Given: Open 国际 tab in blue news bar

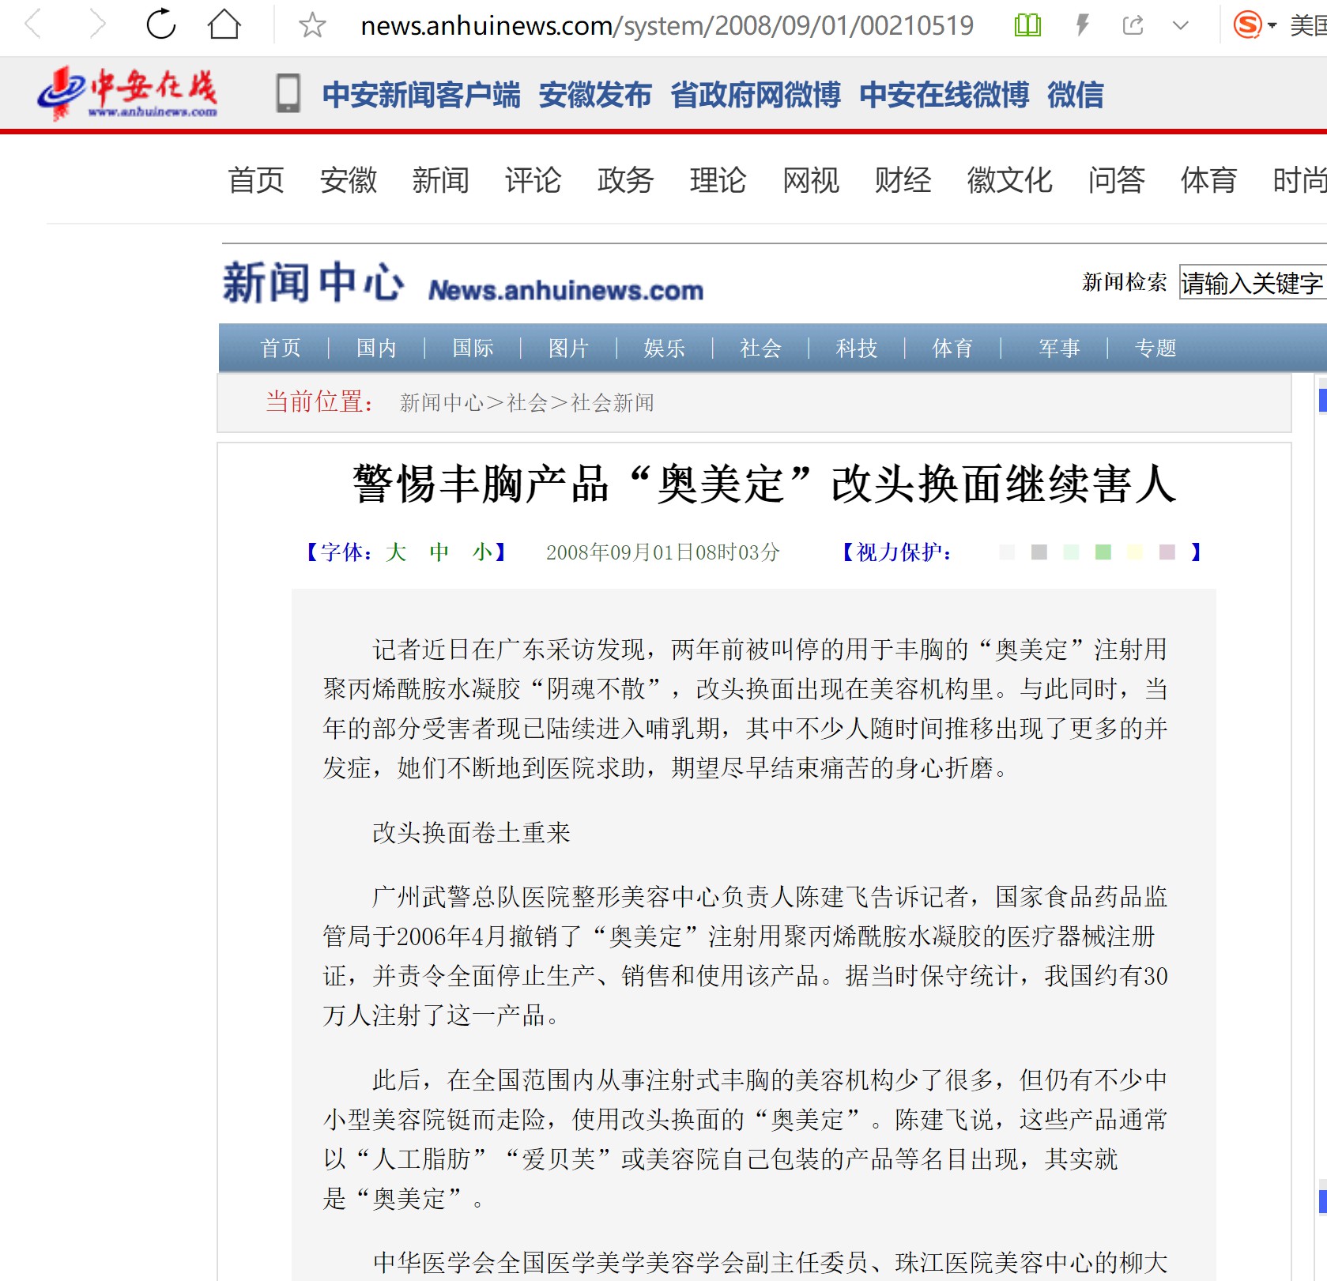Looking at the screenshot, I should [473, 349].
